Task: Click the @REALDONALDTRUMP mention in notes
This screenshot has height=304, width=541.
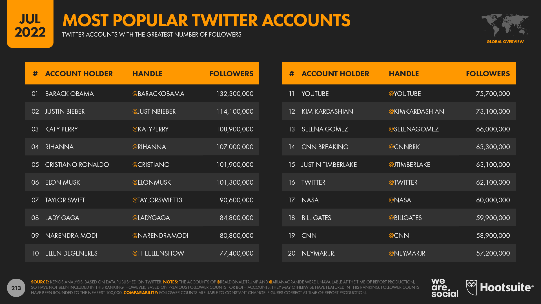Action: click(x=238, y=282)
